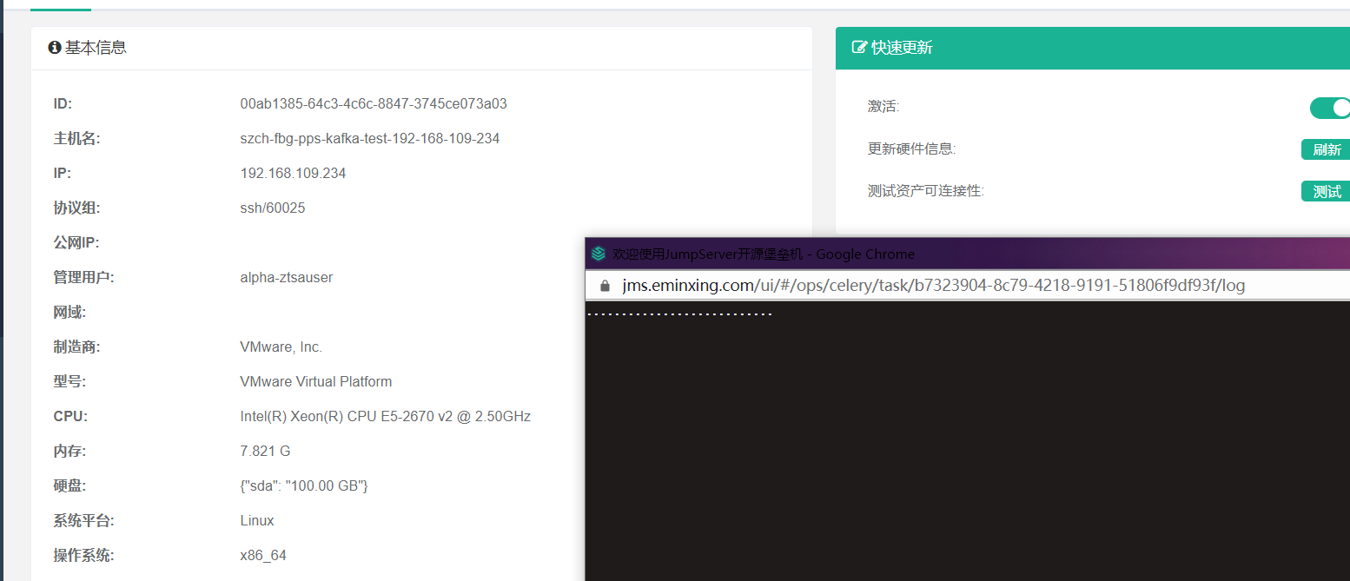This screenshot has height=581, width=1350.
Task: Select the IP value 192.168.109.234
Action: pyautogui.click(x=294, y=173)
